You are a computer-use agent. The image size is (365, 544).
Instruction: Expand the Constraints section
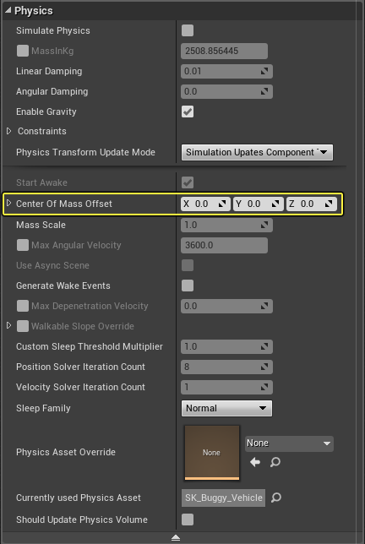coord(9,131)
